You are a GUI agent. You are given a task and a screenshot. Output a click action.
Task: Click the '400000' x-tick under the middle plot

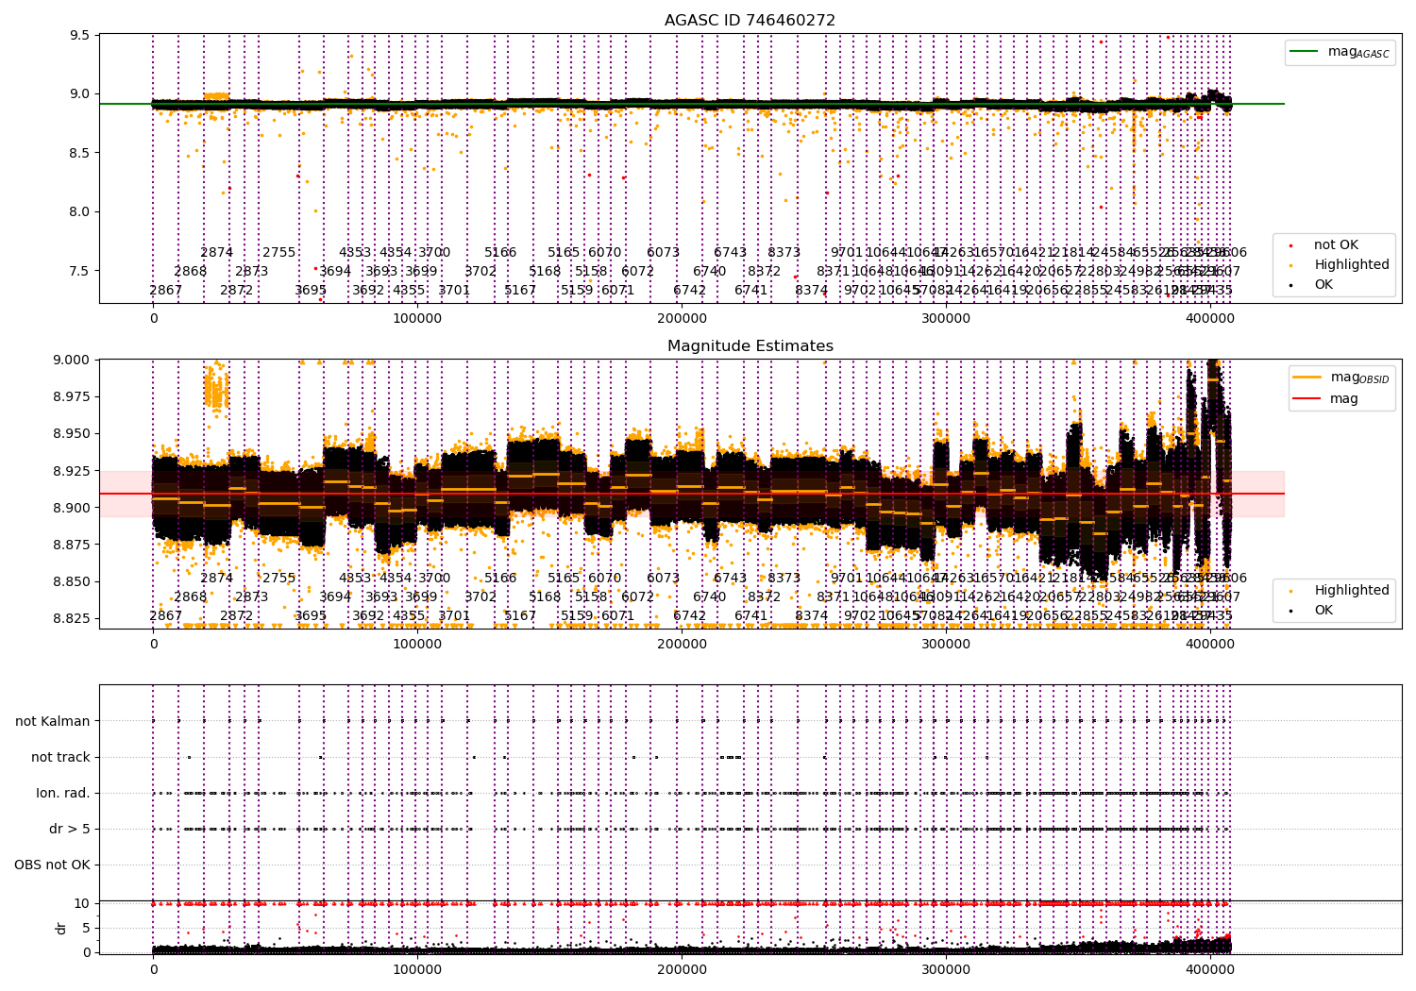tap(1209, 645)
